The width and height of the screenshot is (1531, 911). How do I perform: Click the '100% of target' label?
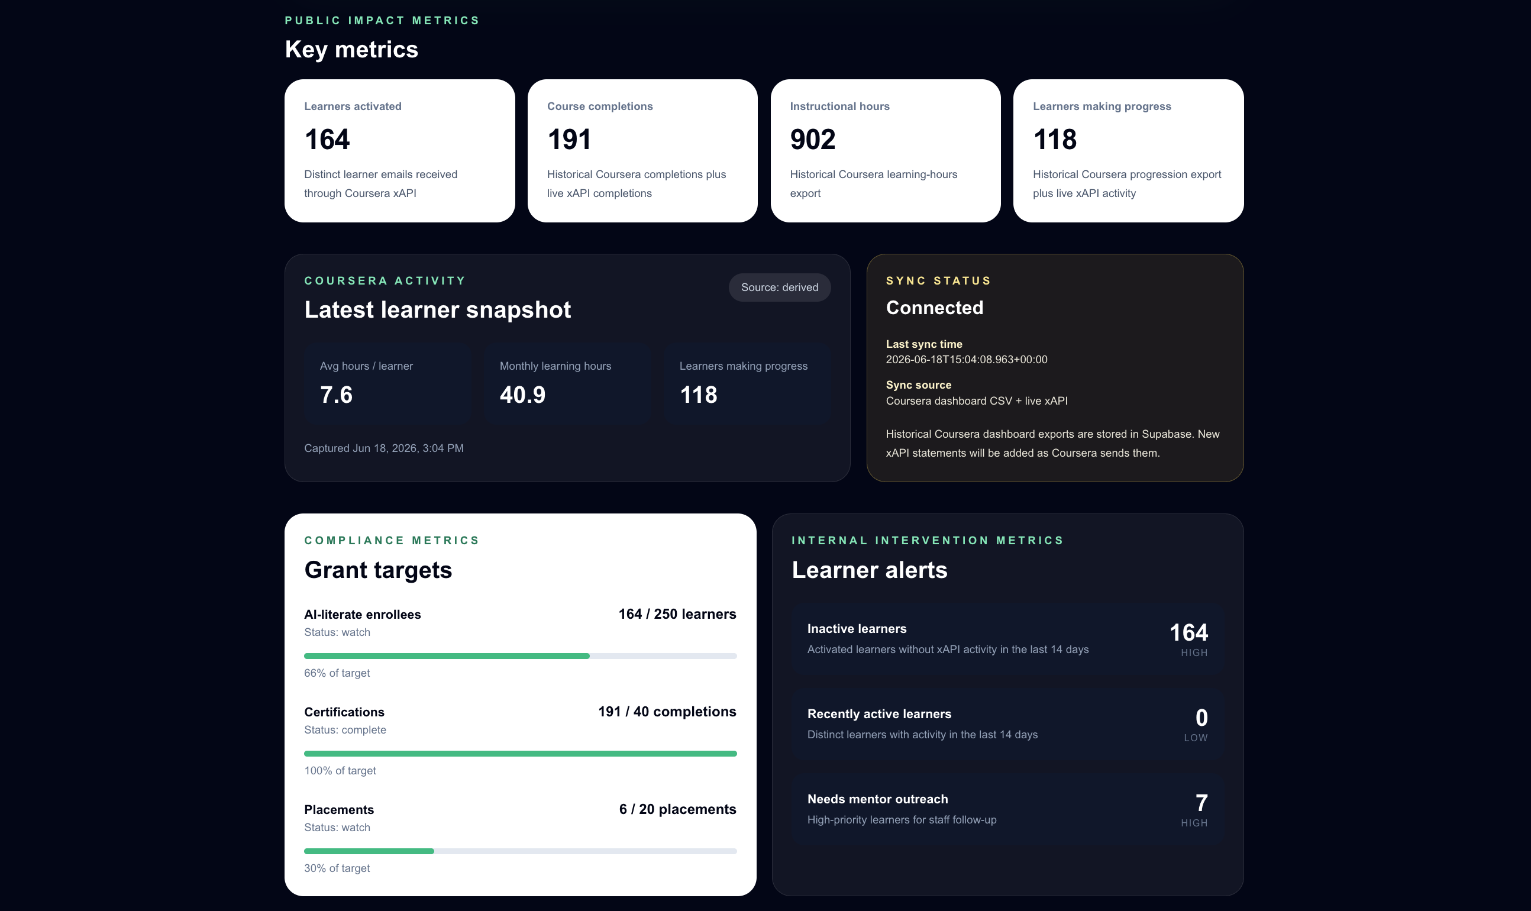tap(340, 770)
